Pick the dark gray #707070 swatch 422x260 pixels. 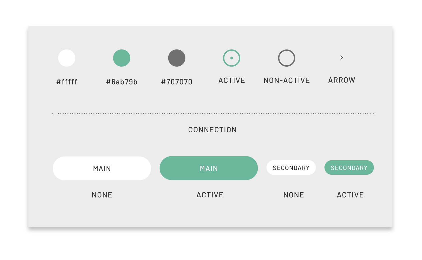click(x=177, y=58)
